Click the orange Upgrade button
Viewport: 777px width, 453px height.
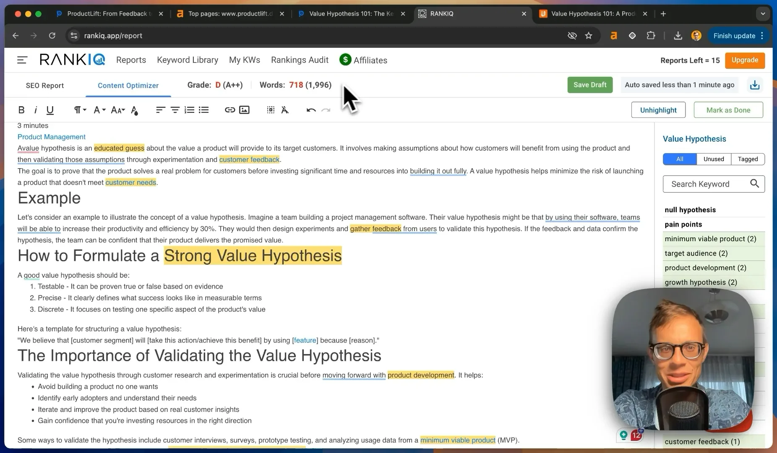pyautogui.click(x=745, y=60)
